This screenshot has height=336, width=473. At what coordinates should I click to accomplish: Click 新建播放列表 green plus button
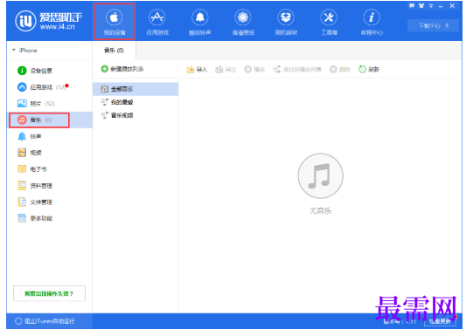[x=122, y=69]
